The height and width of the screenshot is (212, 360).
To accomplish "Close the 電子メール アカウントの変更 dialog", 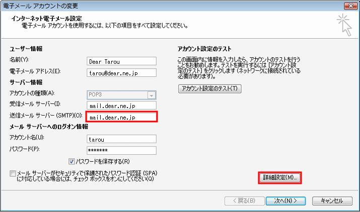I will point(350,6).
